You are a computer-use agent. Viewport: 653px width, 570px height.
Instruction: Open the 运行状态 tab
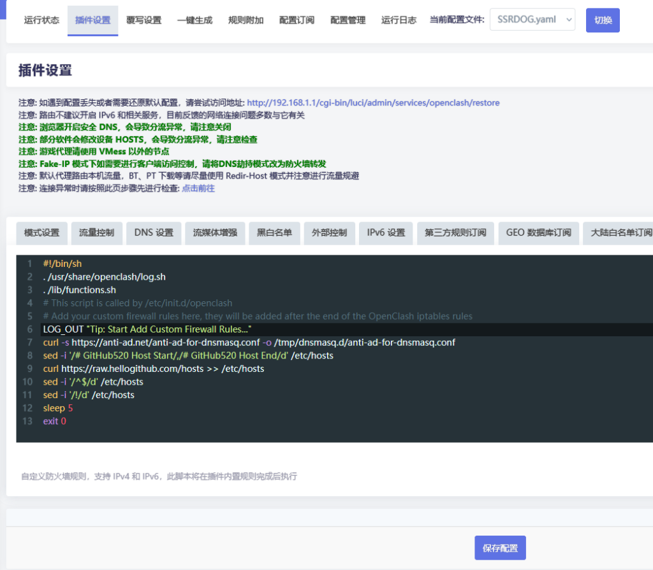pyautogui.click(x=41, y=20)
